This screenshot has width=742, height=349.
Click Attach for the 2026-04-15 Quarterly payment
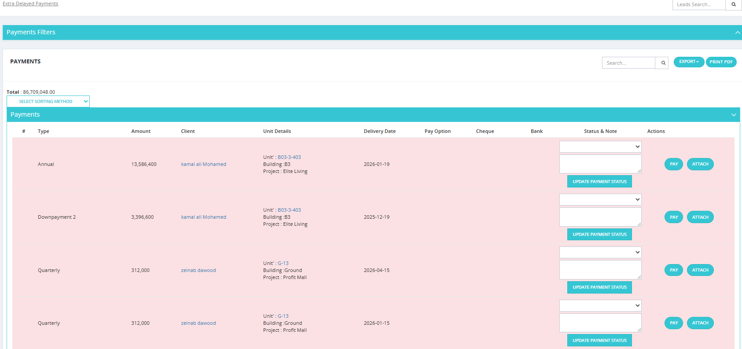point(700,270)
